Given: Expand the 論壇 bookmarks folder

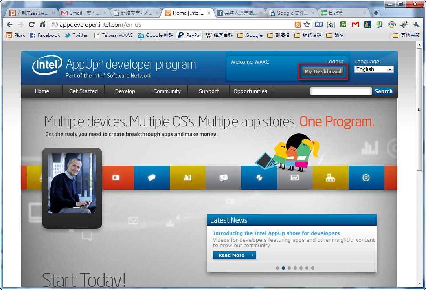Looking at the screenshot, I should tap(335, 35).
